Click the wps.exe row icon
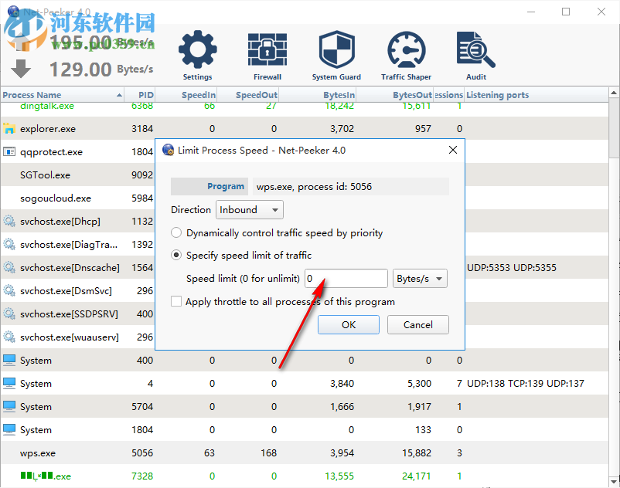Image resolution: width=620 pixels, height=488 pixels. pos(9,453)
